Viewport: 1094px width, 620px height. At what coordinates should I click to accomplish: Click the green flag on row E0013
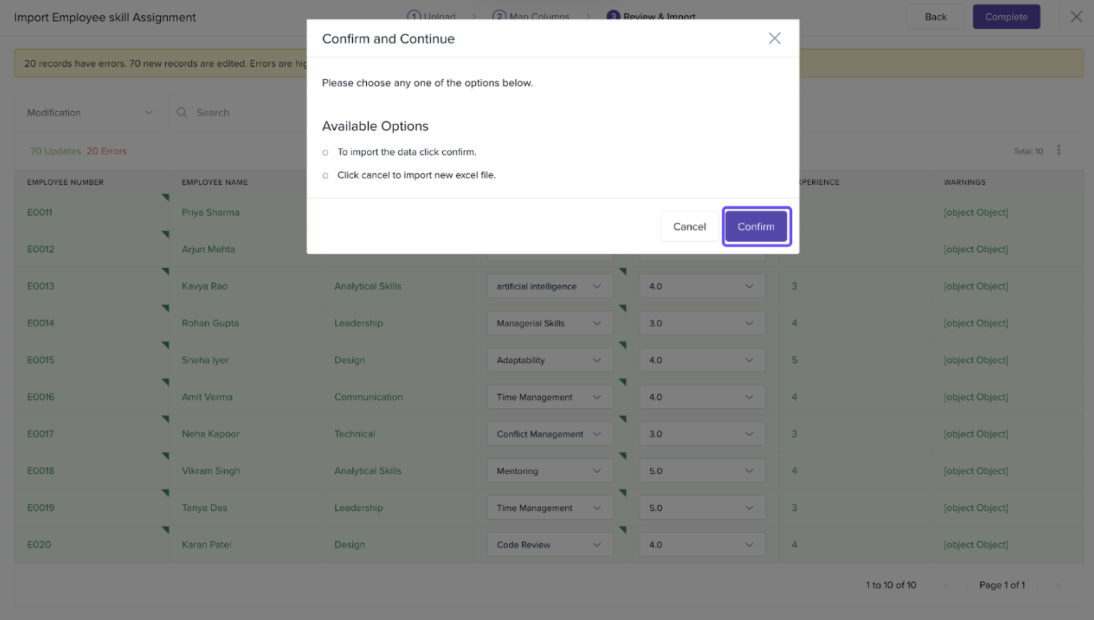point(165,272)
